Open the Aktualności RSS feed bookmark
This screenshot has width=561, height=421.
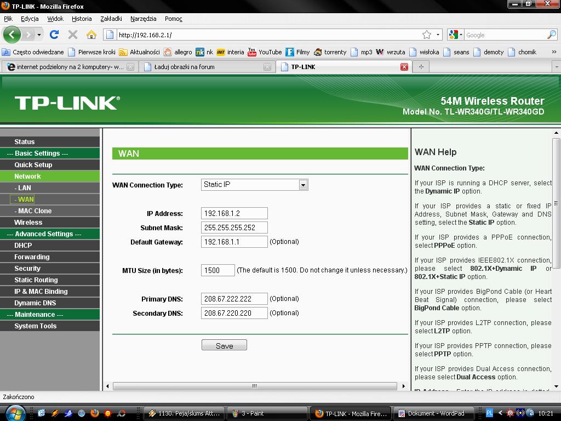coord(139,52)
